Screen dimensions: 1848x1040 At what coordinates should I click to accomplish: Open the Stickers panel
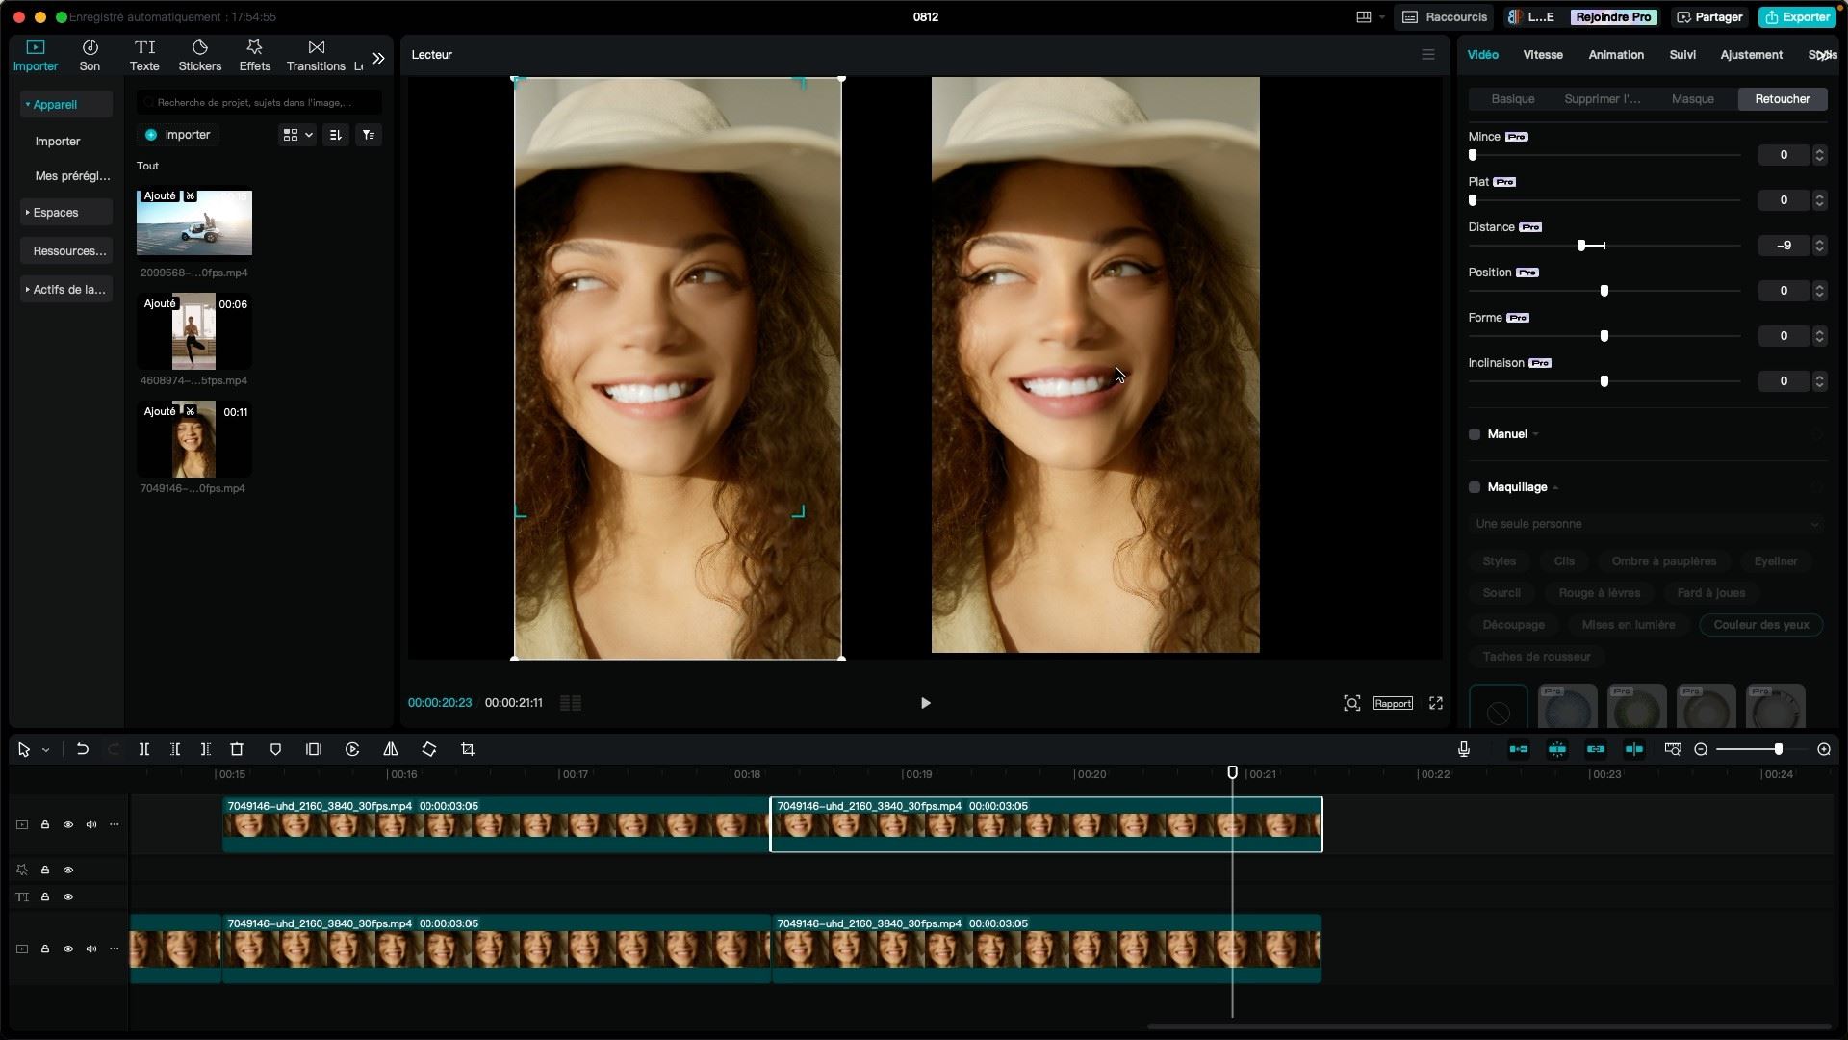200,56
